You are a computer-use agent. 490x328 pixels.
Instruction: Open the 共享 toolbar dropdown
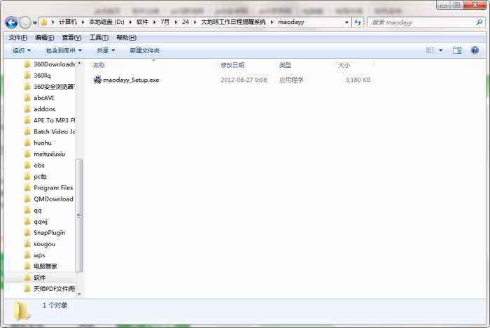106,50
